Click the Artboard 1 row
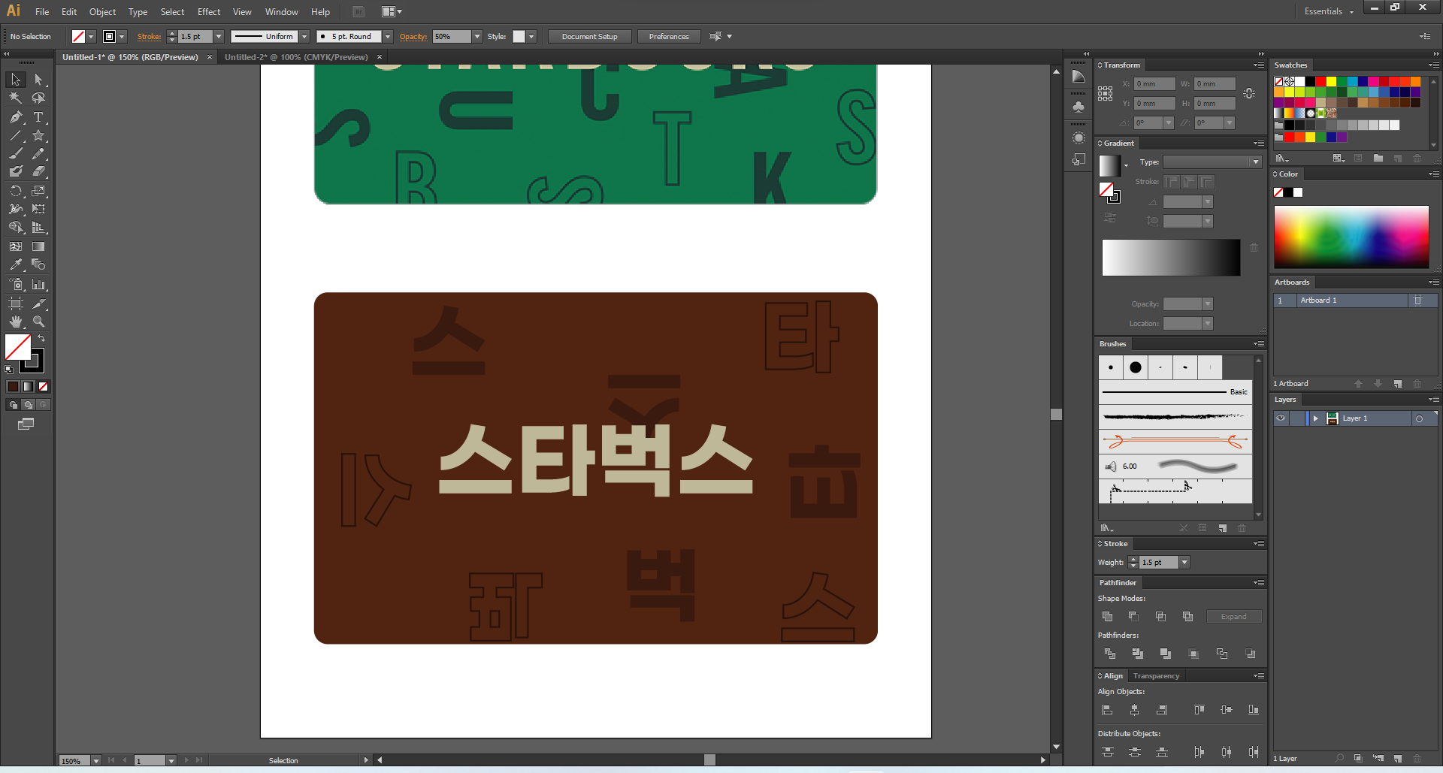The image size is (1443, 773). pyautogui.click(x=1355, y=300)
